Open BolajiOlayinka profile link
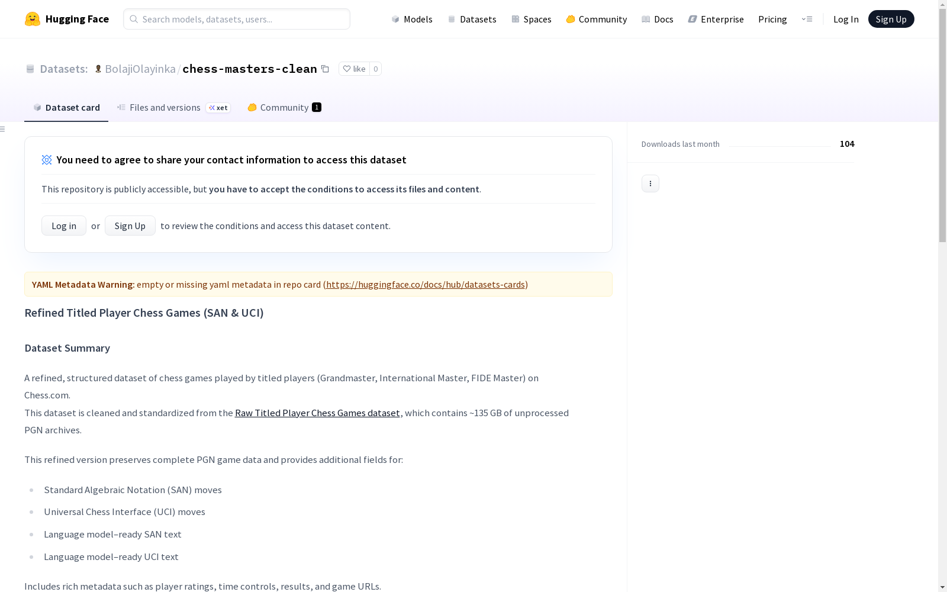Viewport: 947px width, 592px height. pos(140,69)
